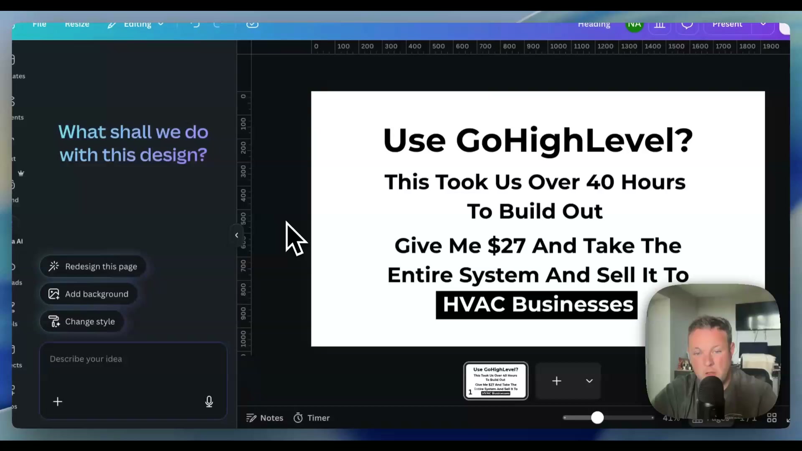The image size is (802, 451).
Task: Click the plus attachment icon in idea box
Action: click(x=58, y=402)
